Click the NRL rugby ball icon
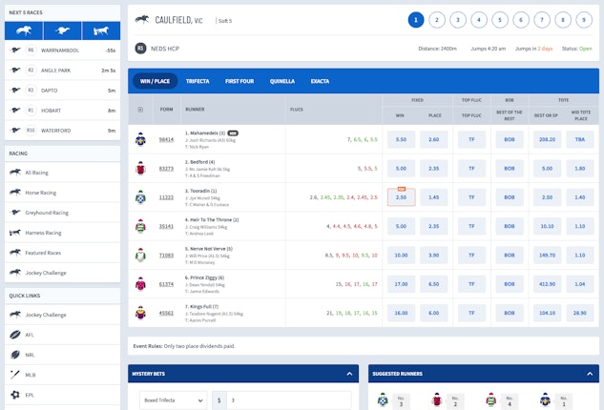The width and height of the screenshot is (604, 410). click(15, 355)
